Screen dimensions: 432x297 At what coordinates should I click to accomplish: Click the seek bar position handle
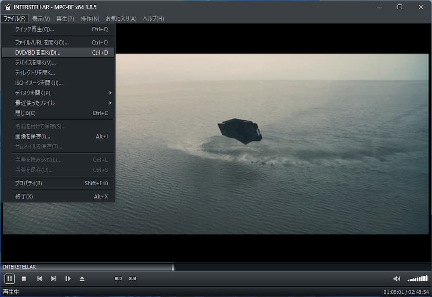point(173,267)
